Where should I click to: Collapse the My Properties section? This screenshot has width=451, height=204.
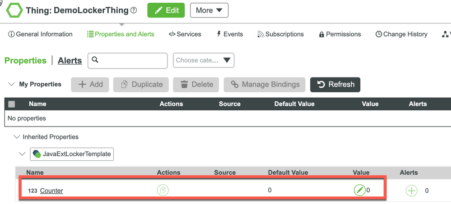11,84
